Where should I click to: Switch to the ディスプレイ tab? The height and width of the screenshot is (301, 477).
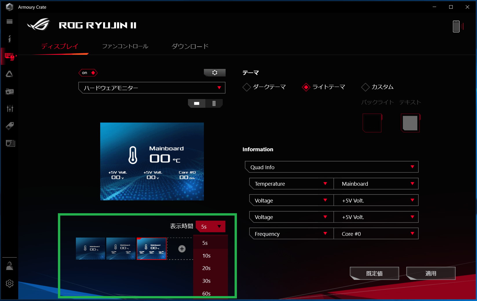[60, 46]
